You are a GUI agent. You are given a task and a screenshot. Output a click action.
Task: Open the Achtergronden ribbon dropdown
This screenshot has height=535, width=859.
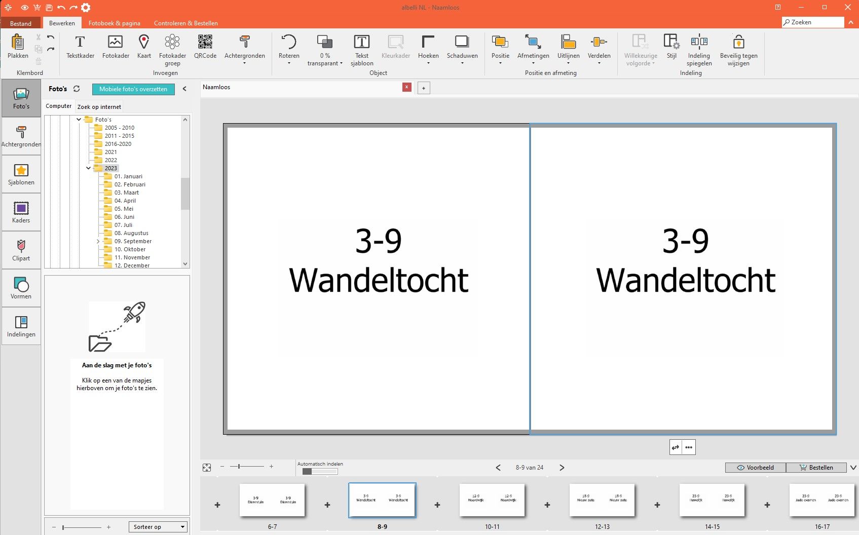point(245,50)
